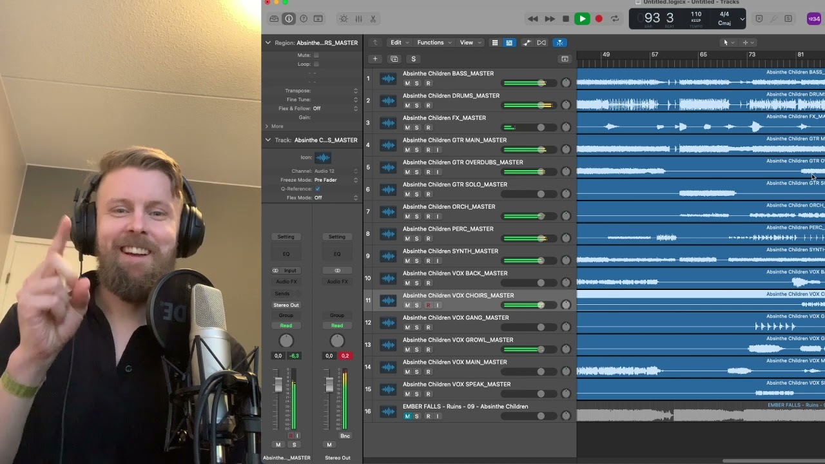The width and height of the screenshot is (825, 464).
Task: Toggle the Flex bowtie icon
Action: 541,43
